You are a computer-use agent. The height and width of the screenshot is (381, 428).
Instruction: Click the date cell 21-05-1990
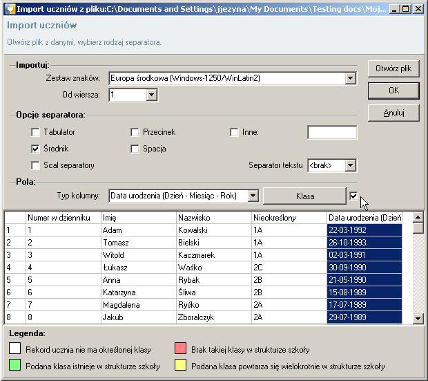pos(364,280)
